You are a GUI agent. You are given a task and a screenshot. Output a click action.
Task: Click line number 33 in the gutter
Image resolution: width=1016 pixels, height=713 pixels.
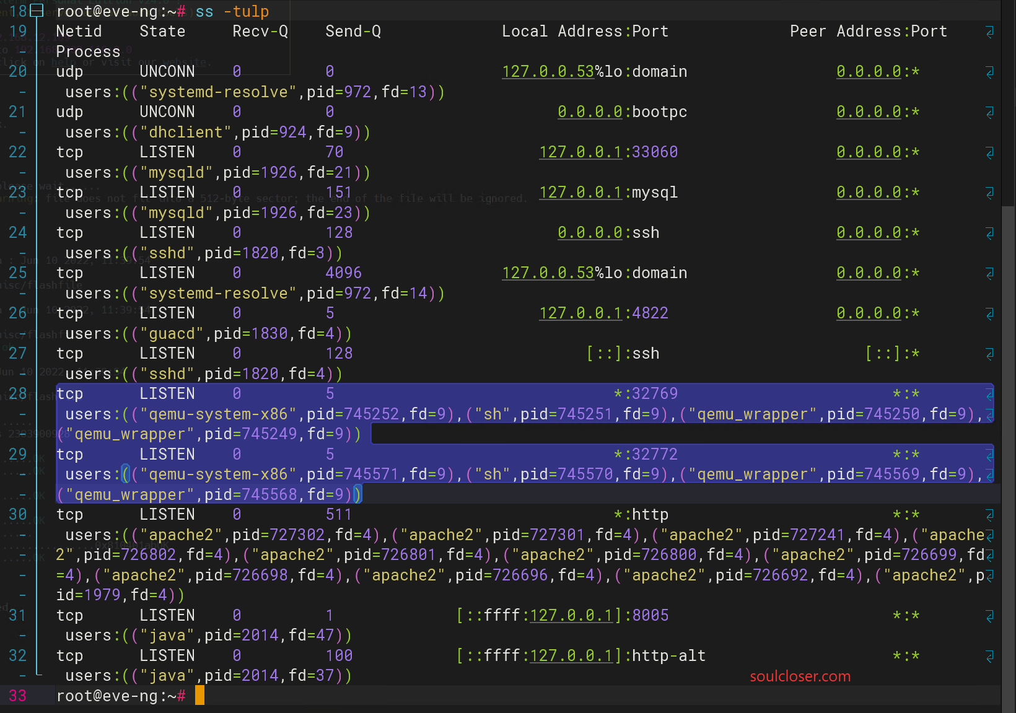click(x=17, y=696)
